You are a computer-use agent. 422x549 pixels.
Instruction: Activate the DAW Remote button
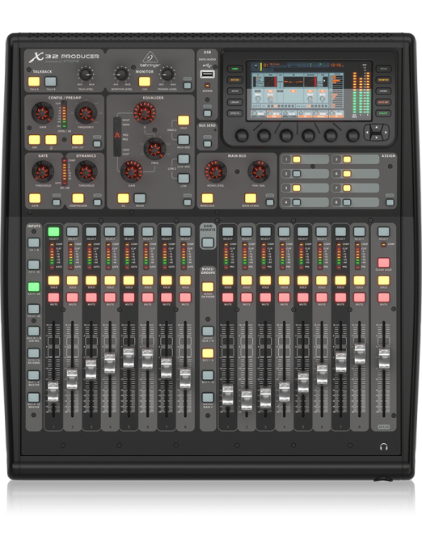[x=208, y=243]
